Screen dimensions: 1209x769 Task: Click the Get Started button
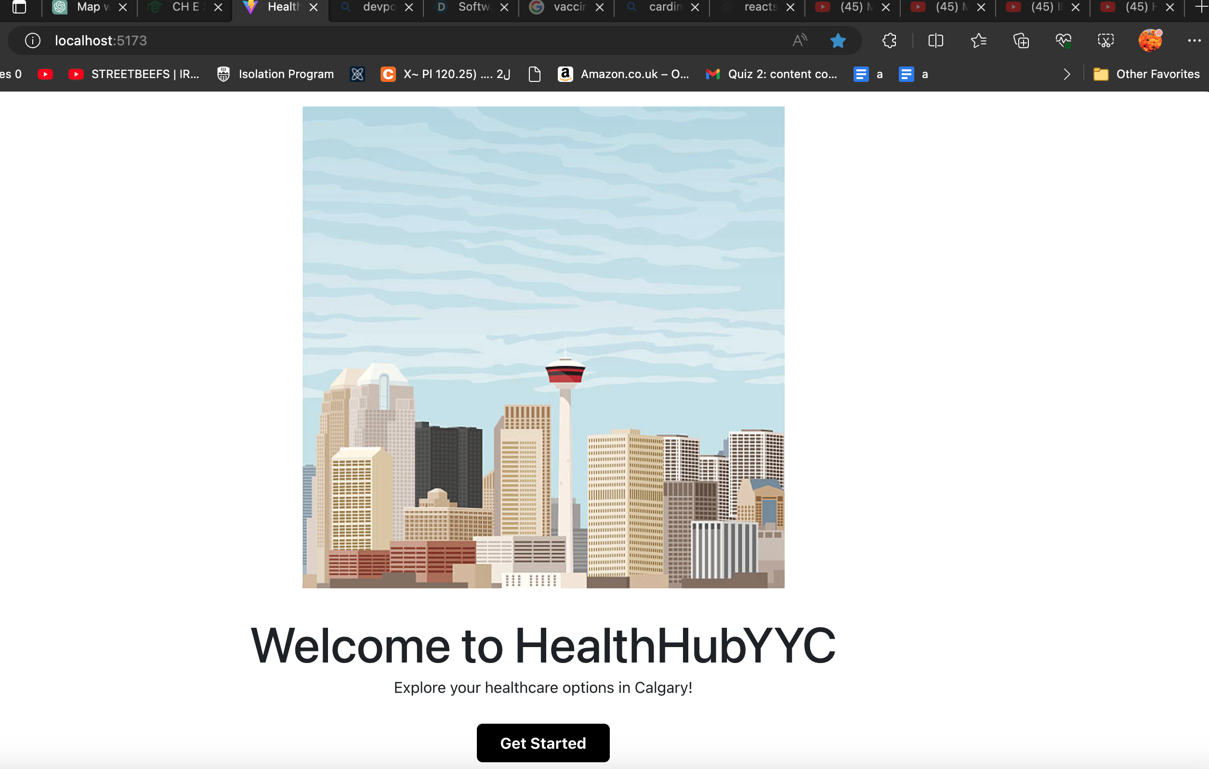(x=543, y=742)
